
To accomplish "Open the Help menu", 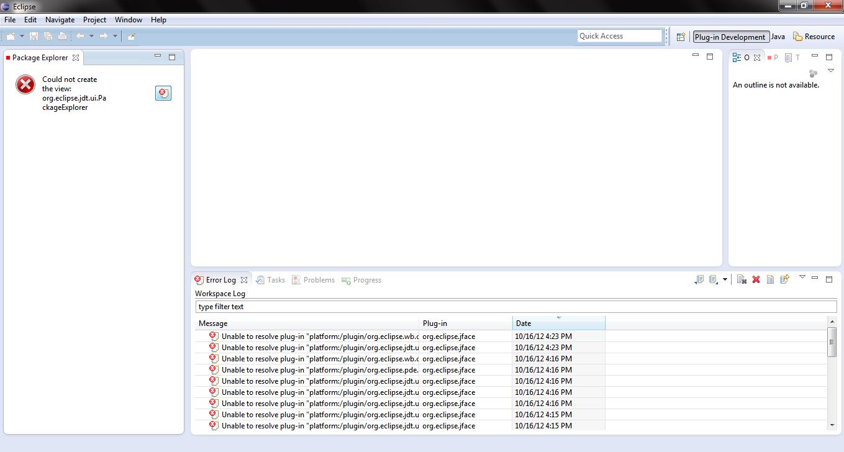I will pos(158,20).
